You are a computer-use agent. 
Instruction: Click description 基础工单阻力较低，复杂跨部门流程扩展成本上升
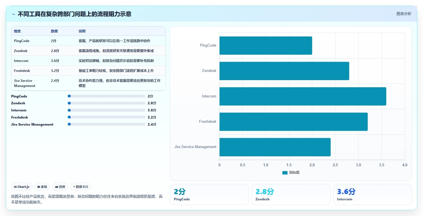point(116,71)
